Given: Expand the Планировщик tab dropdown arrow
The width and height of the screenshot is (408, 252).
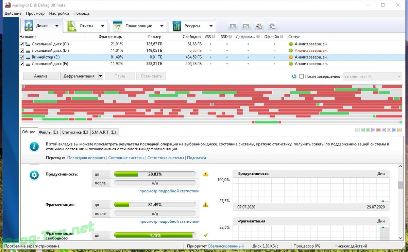Looking at the screenshot, I should point(162,26).
